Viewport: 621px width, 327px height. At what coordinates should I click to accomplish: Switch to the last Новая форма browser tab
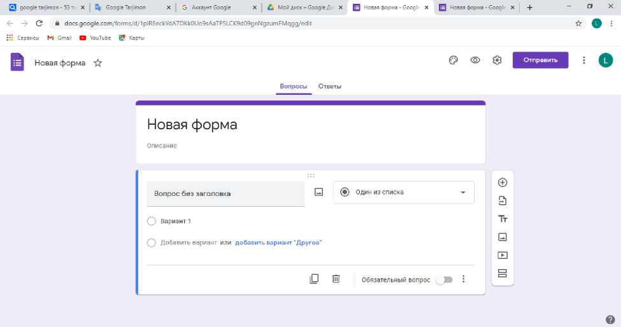point(477,8)
